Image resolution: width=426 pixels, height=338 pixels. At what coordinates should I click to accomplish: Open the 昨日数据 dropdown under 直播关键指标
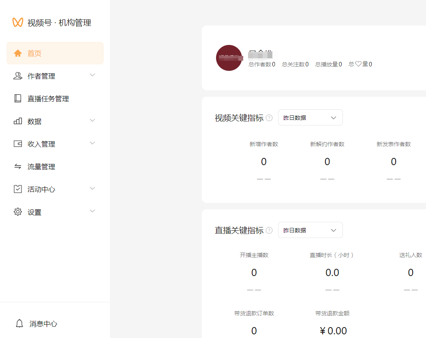[x=310, y=230]
